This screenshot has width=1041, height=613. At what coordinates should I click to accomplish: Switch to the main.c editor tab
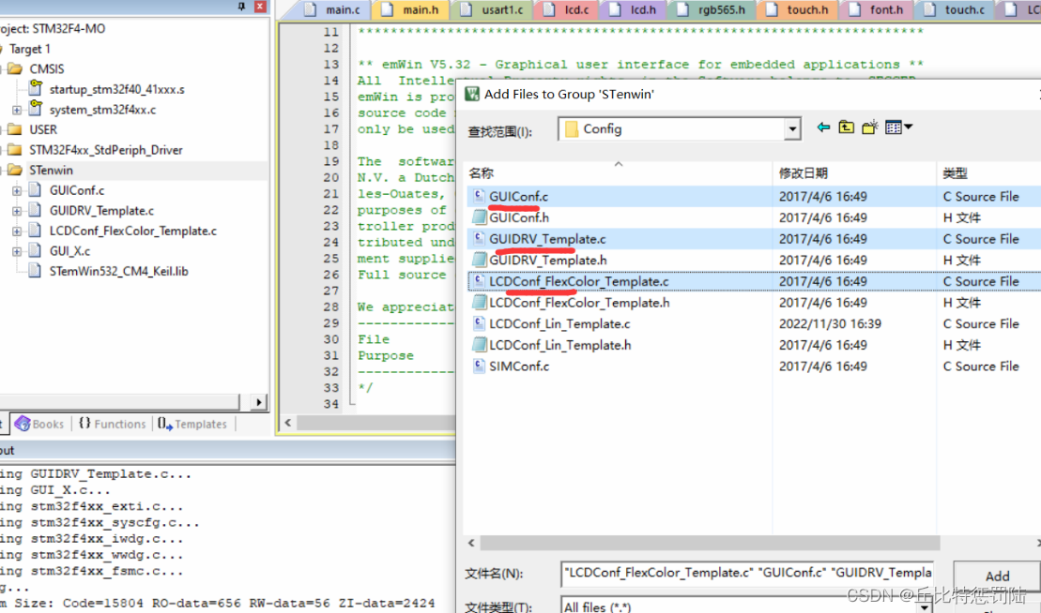click(333, 9)
